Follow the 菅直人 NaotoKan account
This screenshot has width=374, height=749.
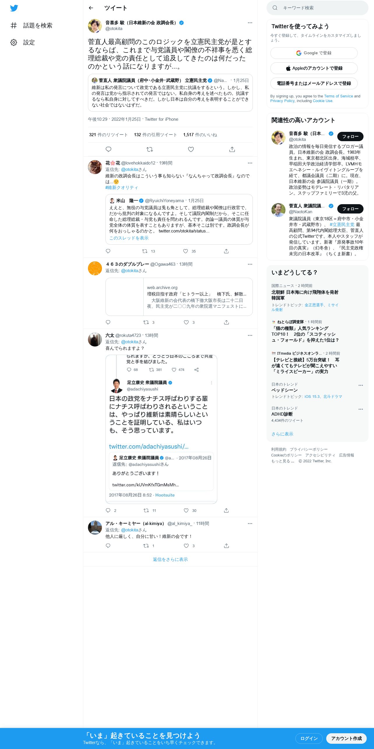pyautogui.click(x=350, y=209)
